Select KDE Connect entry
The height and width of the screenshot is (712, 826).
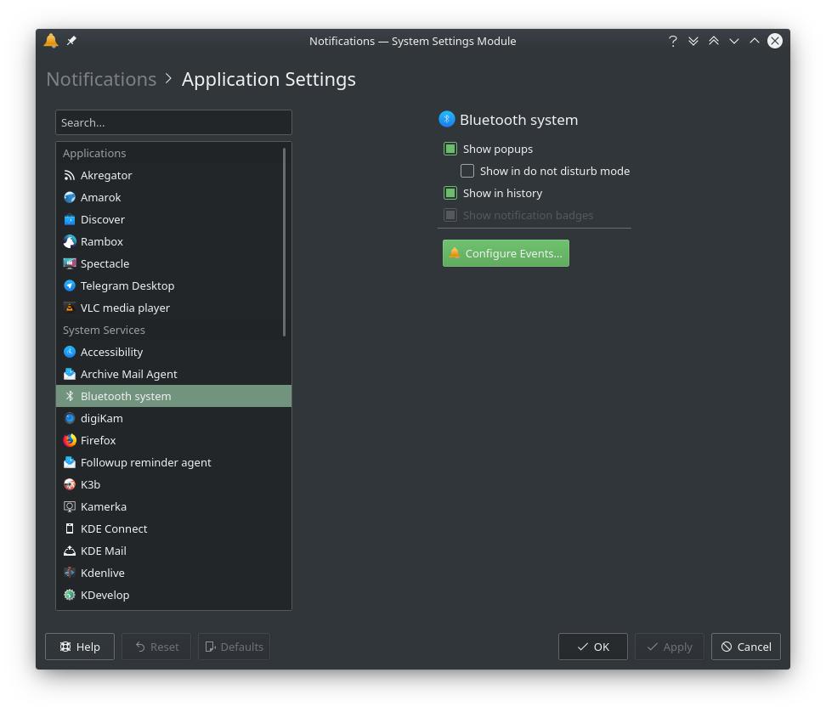tap(174, 529)
